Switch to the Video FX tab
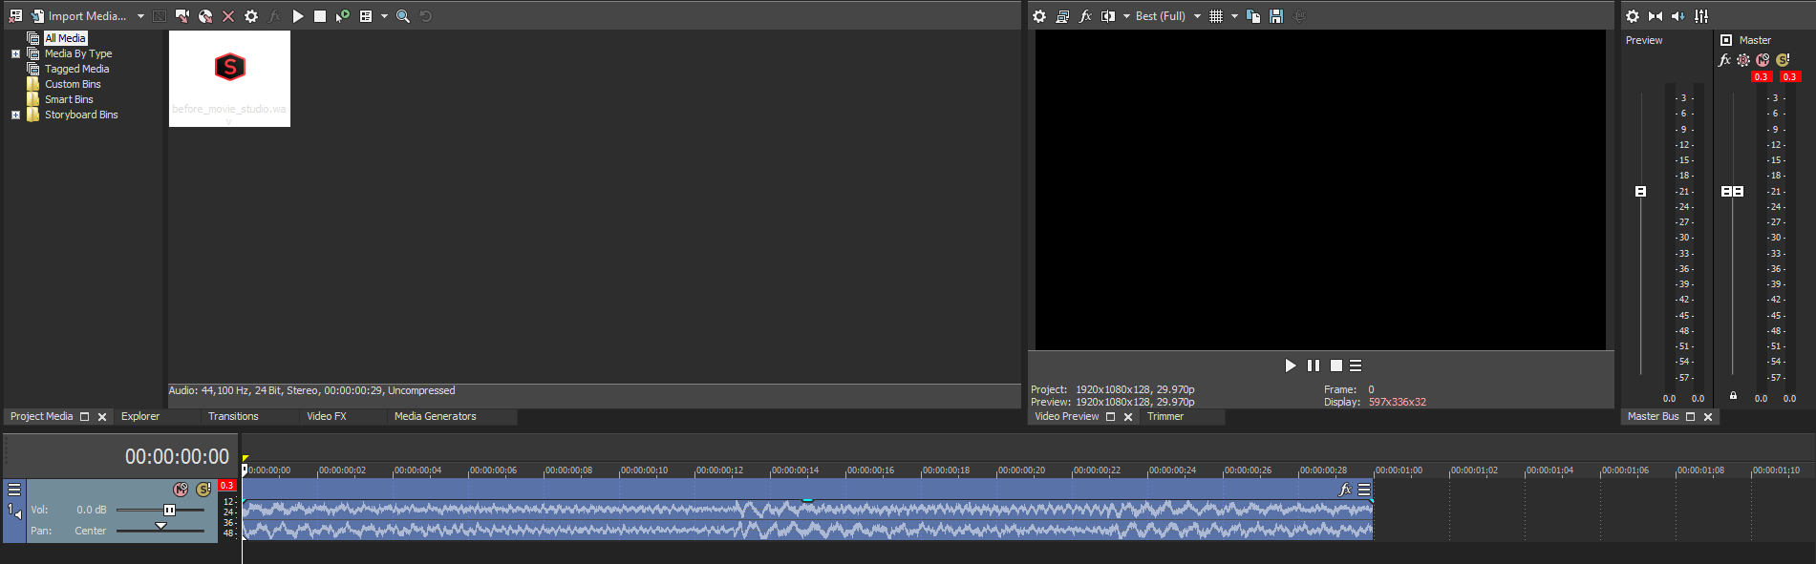Image resolution: width=1816 pixels, height=564 pixels. coord(327,416)
